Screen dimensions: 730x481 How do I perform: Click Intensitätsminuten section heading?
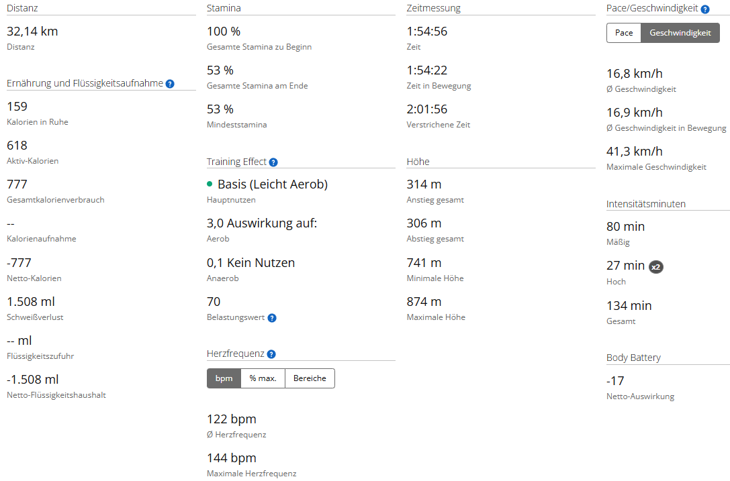coord(646,204)
